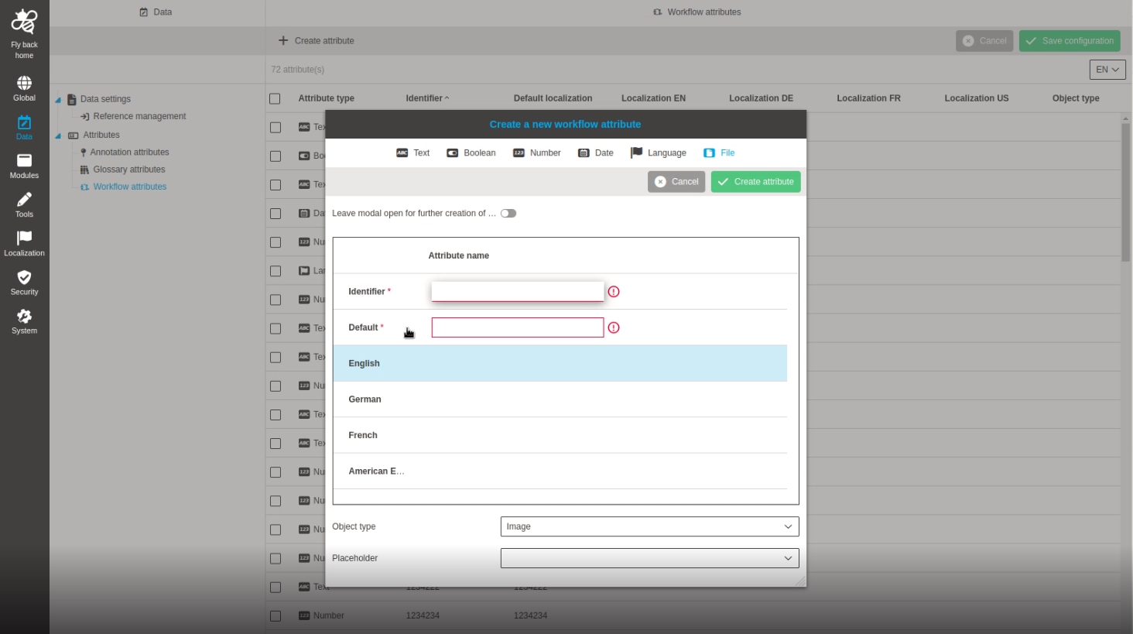Click the Annotation attributes pin icon
Image resolution: width=1133 pixels, height=634 pixels.
point(83,153)
